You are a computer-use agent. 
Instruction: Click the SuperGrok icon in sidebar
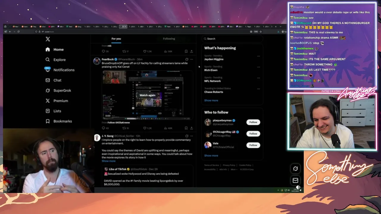[x=48, y=90]
